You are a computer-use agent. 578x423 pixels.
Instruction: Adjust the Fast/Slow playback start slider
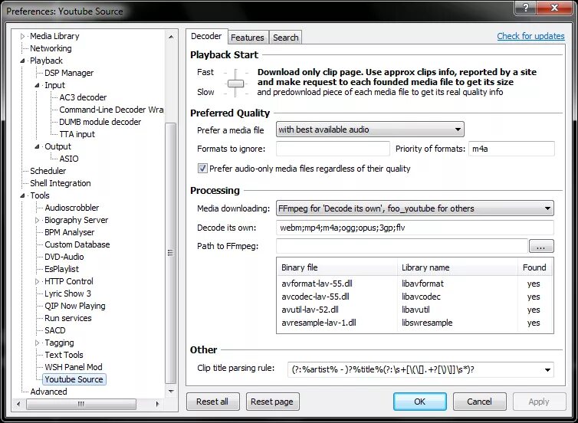pos(235,84)
